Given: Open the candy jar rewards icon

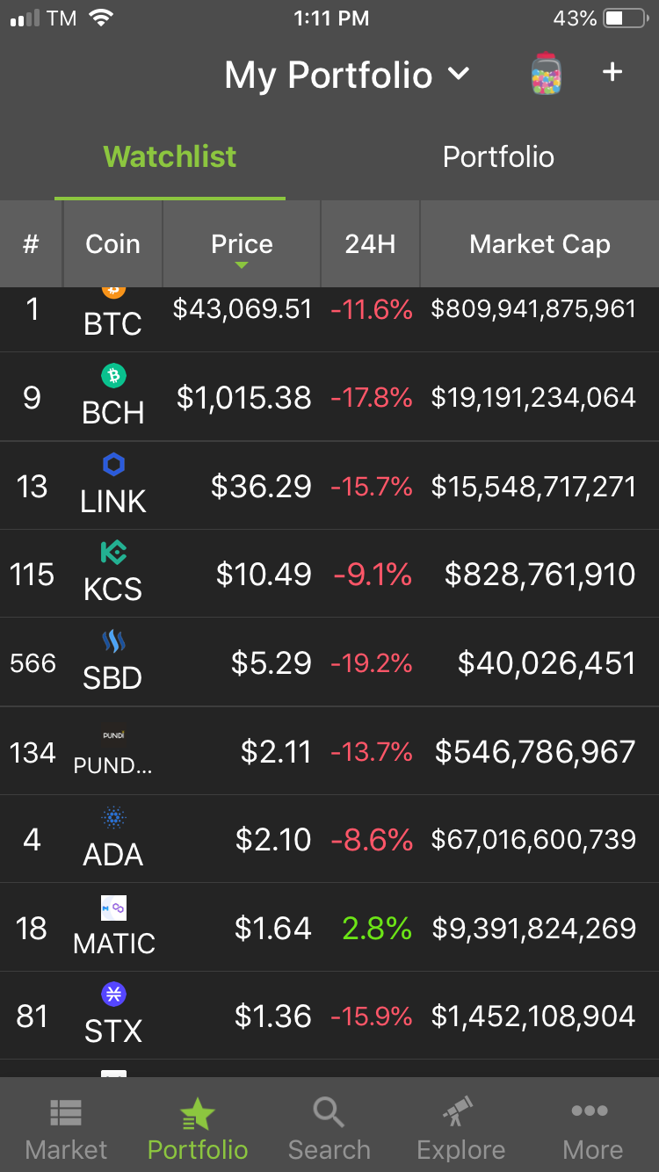Looking at the screenshot, I should [546, 74].
